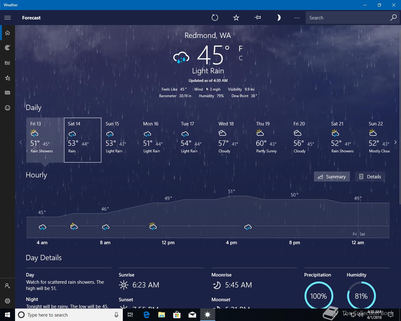Switch temperature units to Fahrenheit
Image resolution: width=401 pixels, height=321 pixels.
pyautogui.click(x=241, y=49)
